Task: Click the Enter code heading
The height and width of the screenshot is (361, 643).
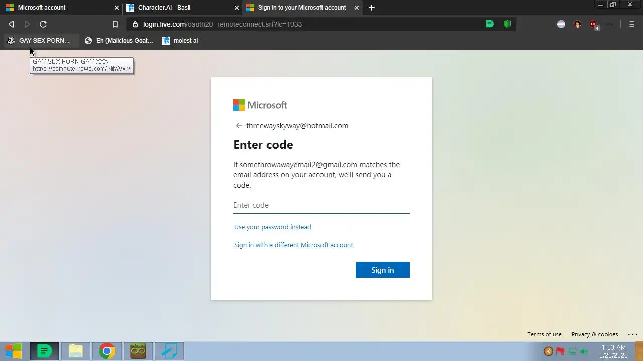Action: tap(263, 145)
